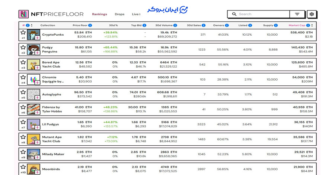Open the Lil Pudgys link
This screenshot has height=175, width=335.
click(50, 124)
